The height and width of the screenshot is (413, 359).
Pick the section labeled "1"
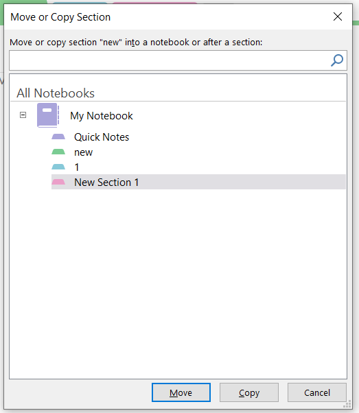[x=77, y=167]
